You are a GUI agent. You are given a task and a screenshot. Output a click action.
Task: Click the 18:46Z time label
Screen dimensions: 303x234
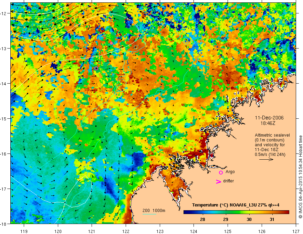pyautogui.click(x=267, y=123)
